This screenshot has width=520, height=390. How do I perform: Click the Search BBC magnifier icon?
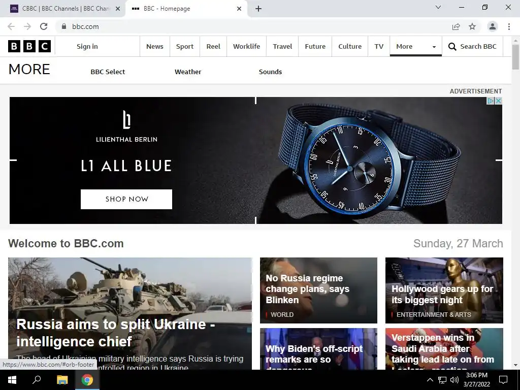452,46
